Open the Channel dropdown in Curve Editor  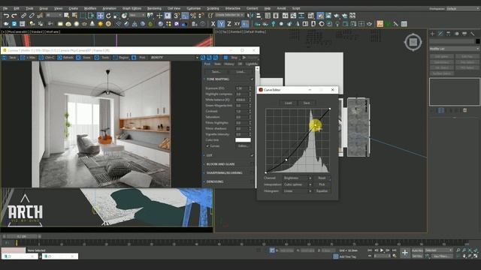pyautogui.click(x=298, y=178)
